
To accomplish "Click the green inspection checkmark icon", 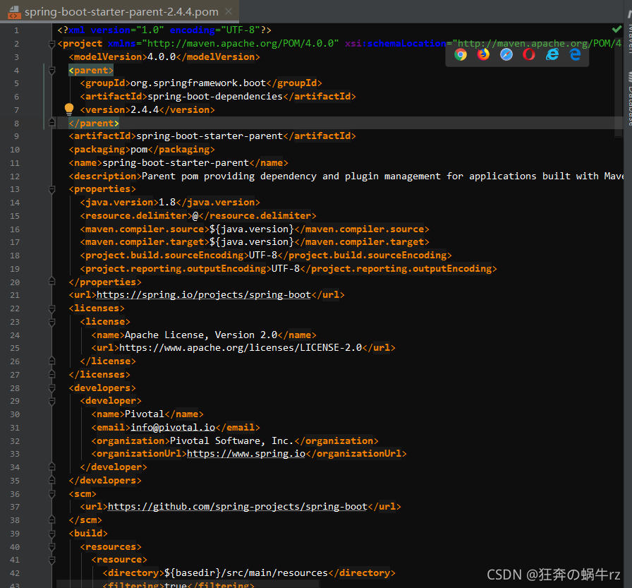I will [616, 29].
